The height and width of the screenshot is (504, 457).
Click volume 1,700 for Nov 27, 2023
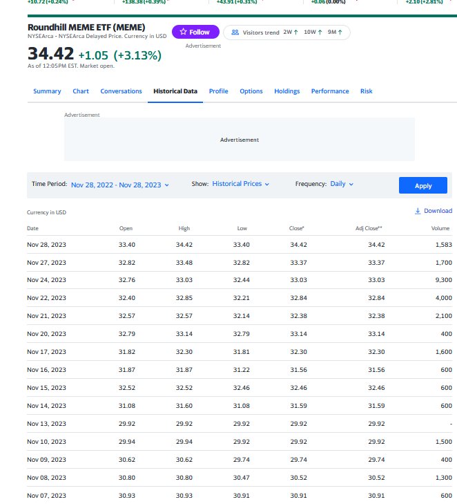[x=443, y=263]
